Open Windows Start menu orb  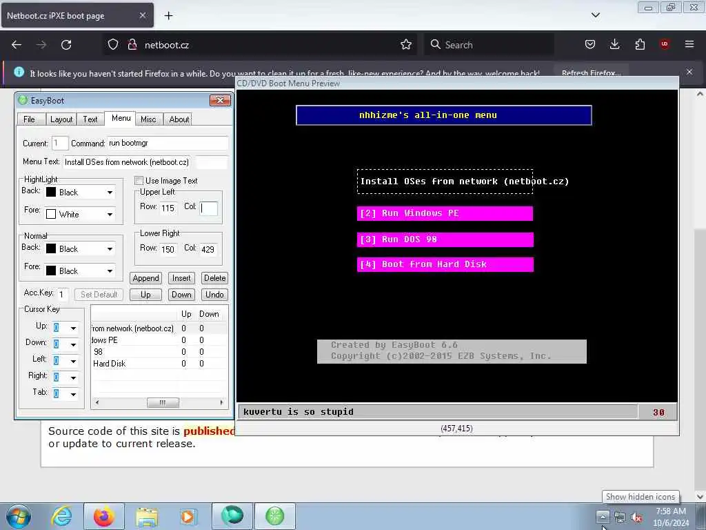click(x=19, y=516)
